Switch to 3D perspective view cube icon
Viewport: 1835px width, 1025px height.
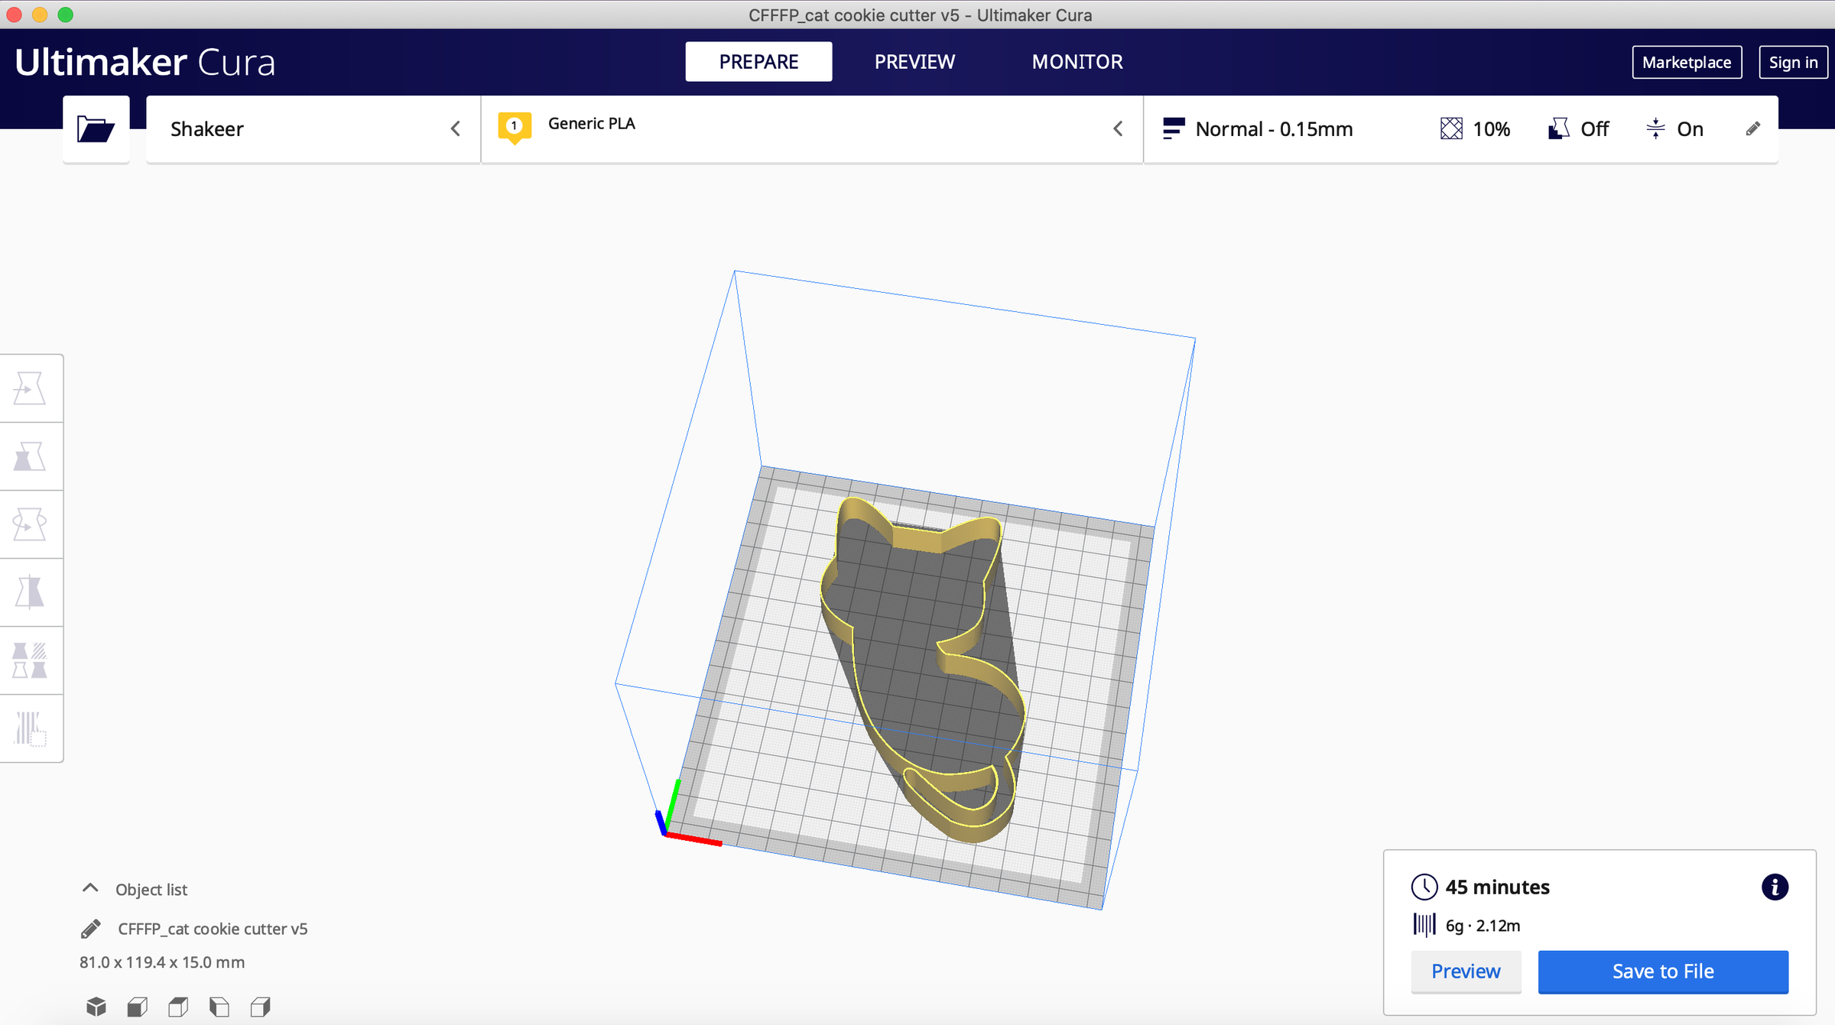pyautogui.click(x=96, y=1007)
